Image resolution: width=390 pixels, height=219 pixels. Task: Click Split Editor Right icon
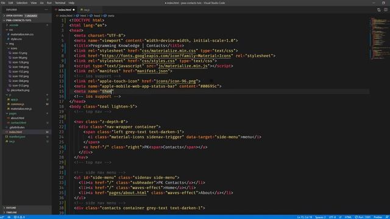tap(386, 10)
